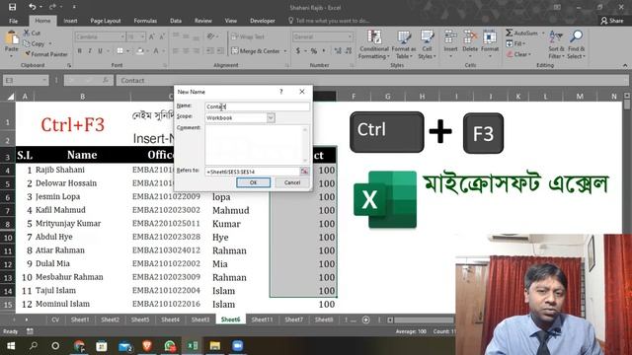Open Merge & Center dropdown arrow

(285, 51)
